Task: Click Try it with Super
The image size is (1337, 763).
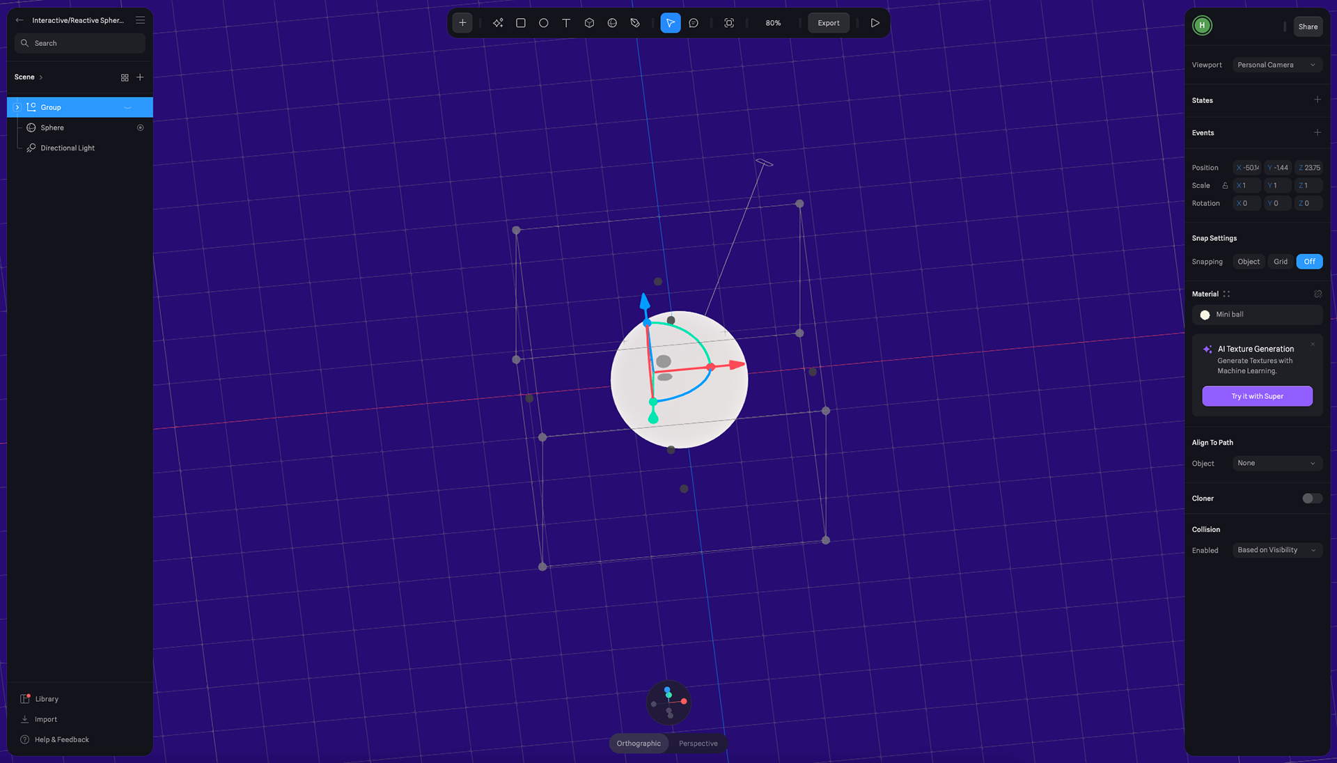Action: click(x=1257, y=396)
